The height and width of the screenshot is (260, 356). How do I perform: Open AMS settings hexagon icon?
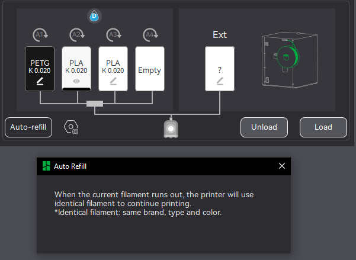point(71,127)
